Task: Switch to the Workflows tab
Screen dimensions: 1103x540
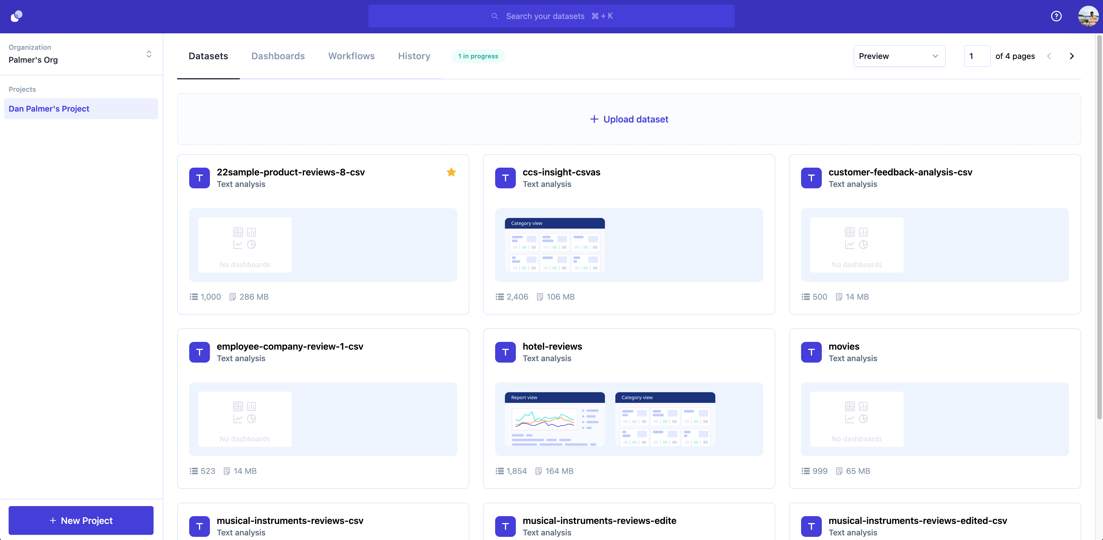Action: 351,56
